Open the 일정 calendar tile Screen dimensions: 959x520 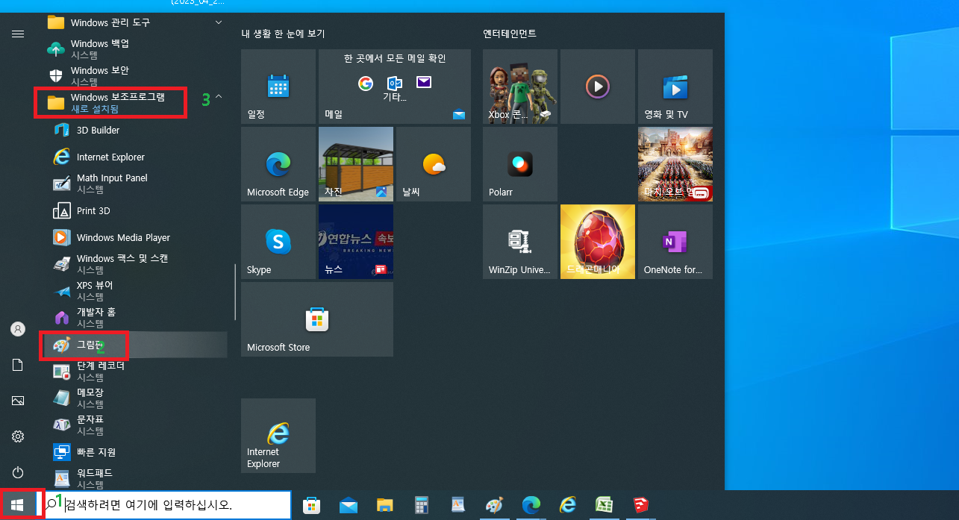click(278, 87)
